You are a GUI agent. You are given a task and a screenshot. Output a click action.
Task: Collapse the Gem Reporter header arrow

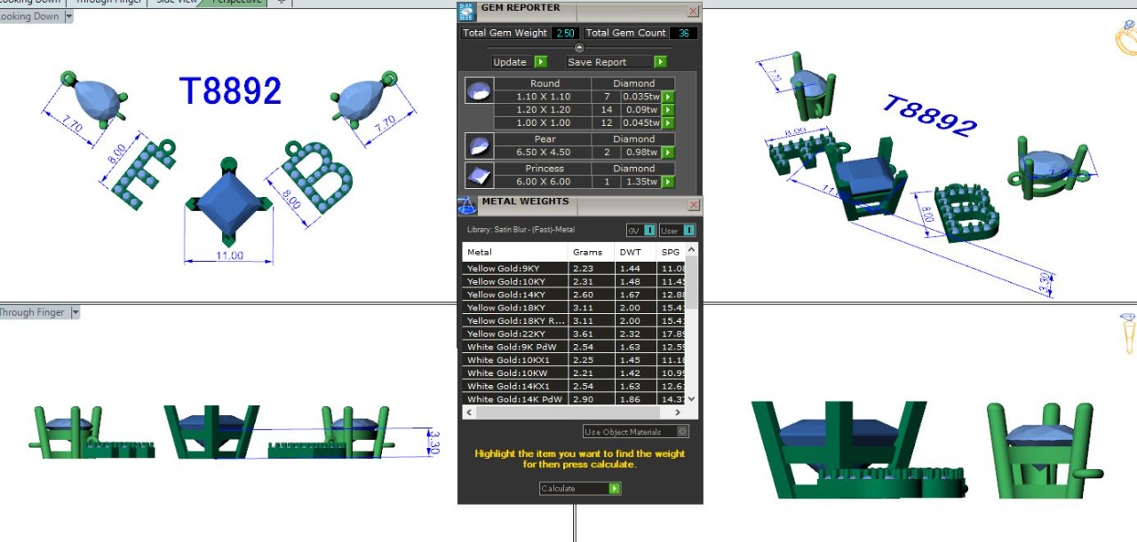pos(579,48)
